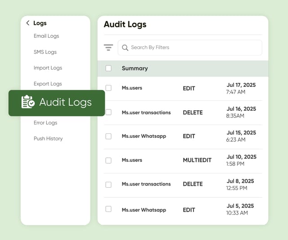The width and height of the screenshot is (288, 240).
Task: Click Ms.user transactions in Jul 16 row
Action: [x=146, y=113]
